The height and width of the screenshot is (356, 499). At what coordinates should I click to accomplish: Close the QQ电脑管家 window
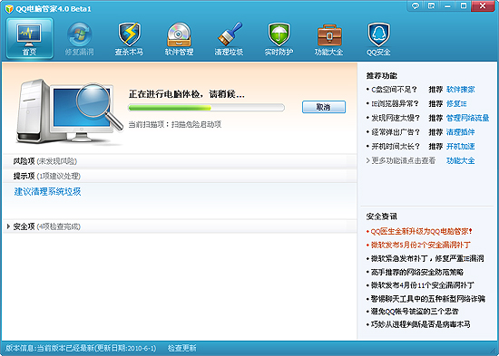click(483, 5)
